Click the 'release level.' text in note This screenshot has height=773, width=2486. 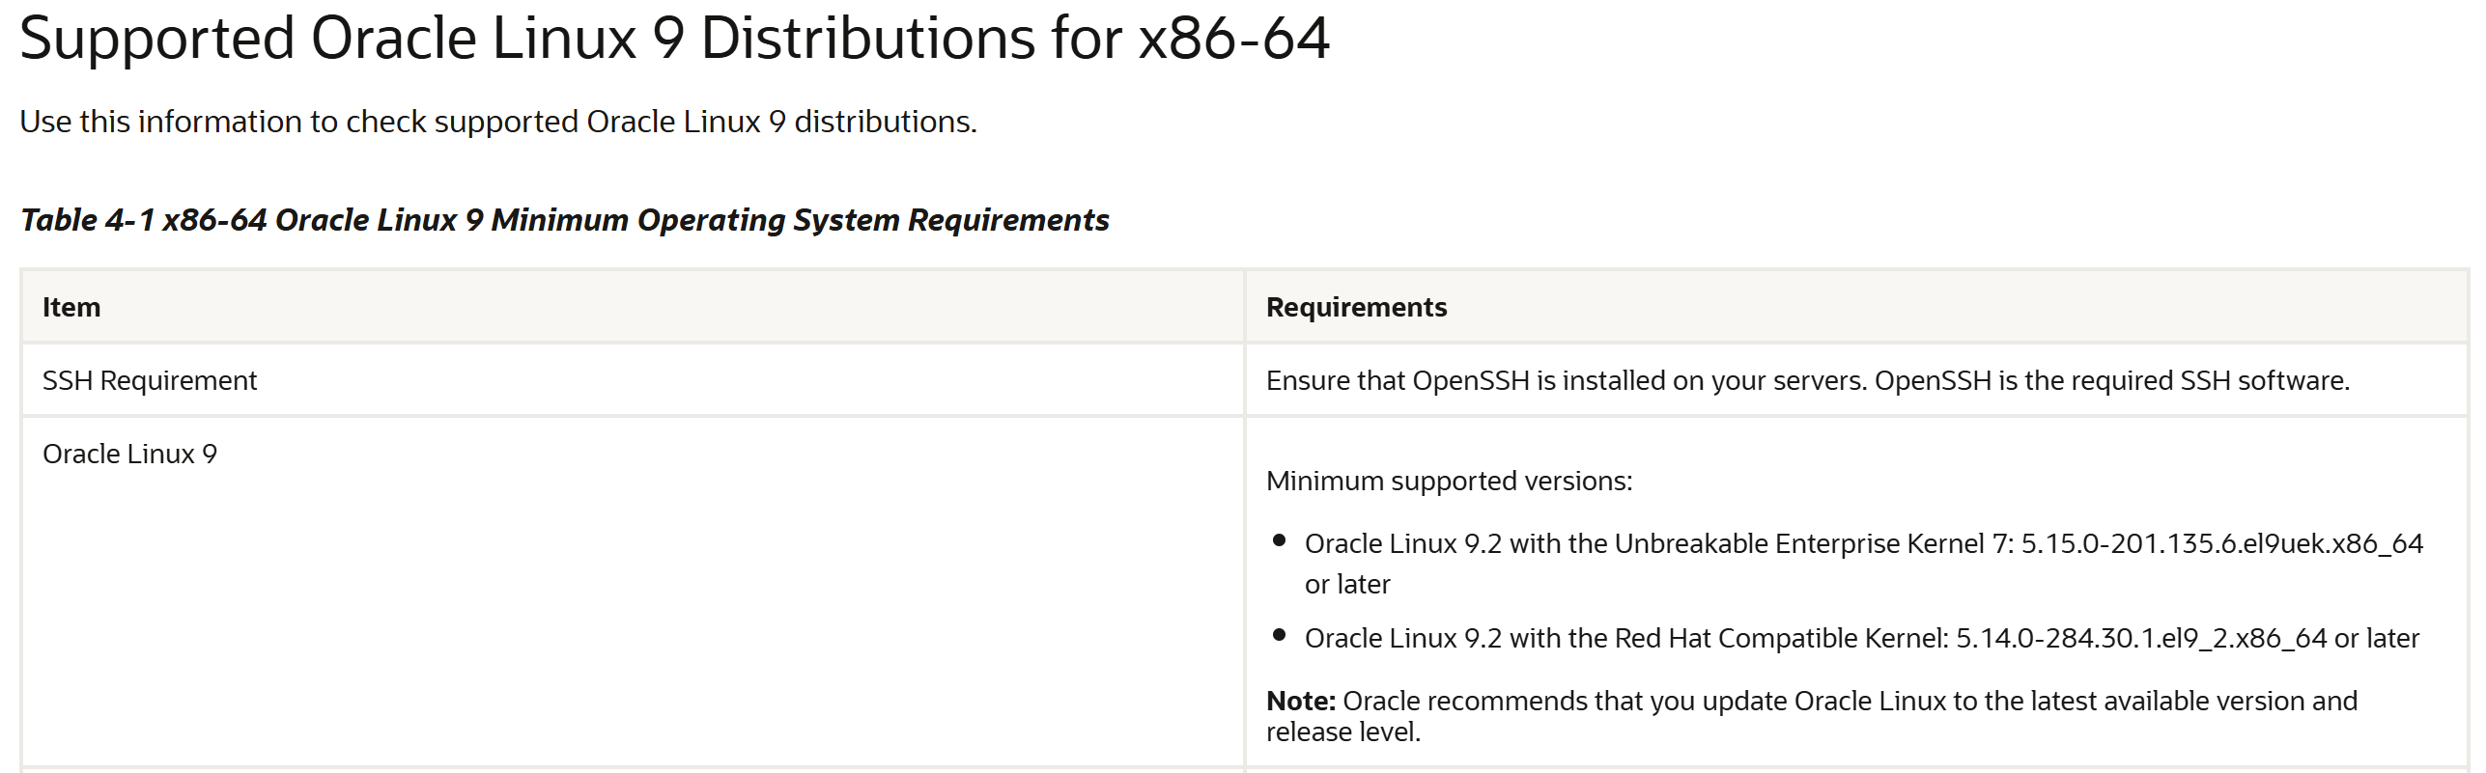click(x=1343, y=732)
